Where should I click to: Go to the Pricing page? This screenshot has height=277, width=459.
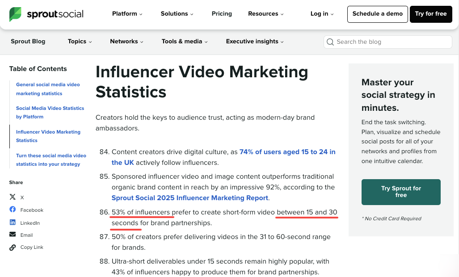[222, 14]
